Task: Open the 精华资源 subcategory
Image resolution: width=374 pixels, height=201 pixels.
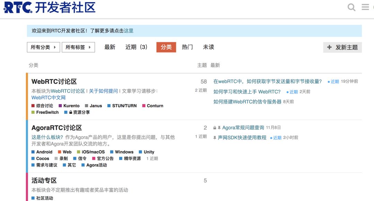Action: [130, 158]
